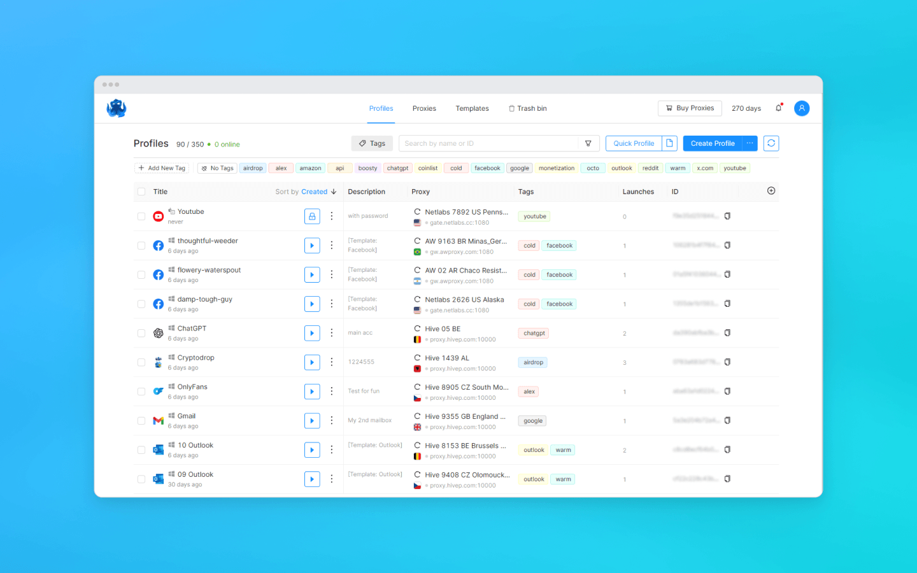Open more options for Youtube profile
Image resolution: width=917 pixels, height=573 pixels.
332,216
